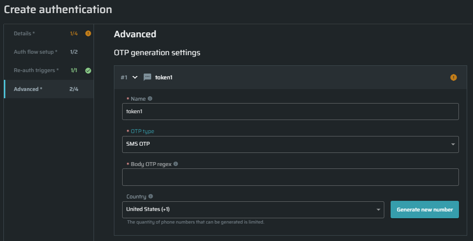Collapse the #1 token1 section chevron

coord(135,77)
